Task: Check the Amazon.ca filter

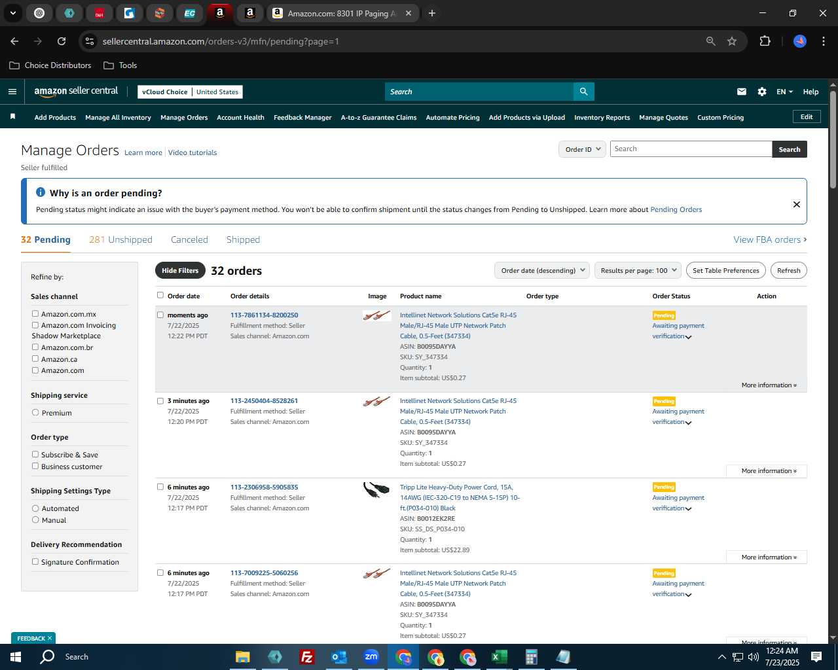Action: click(35, 359)
